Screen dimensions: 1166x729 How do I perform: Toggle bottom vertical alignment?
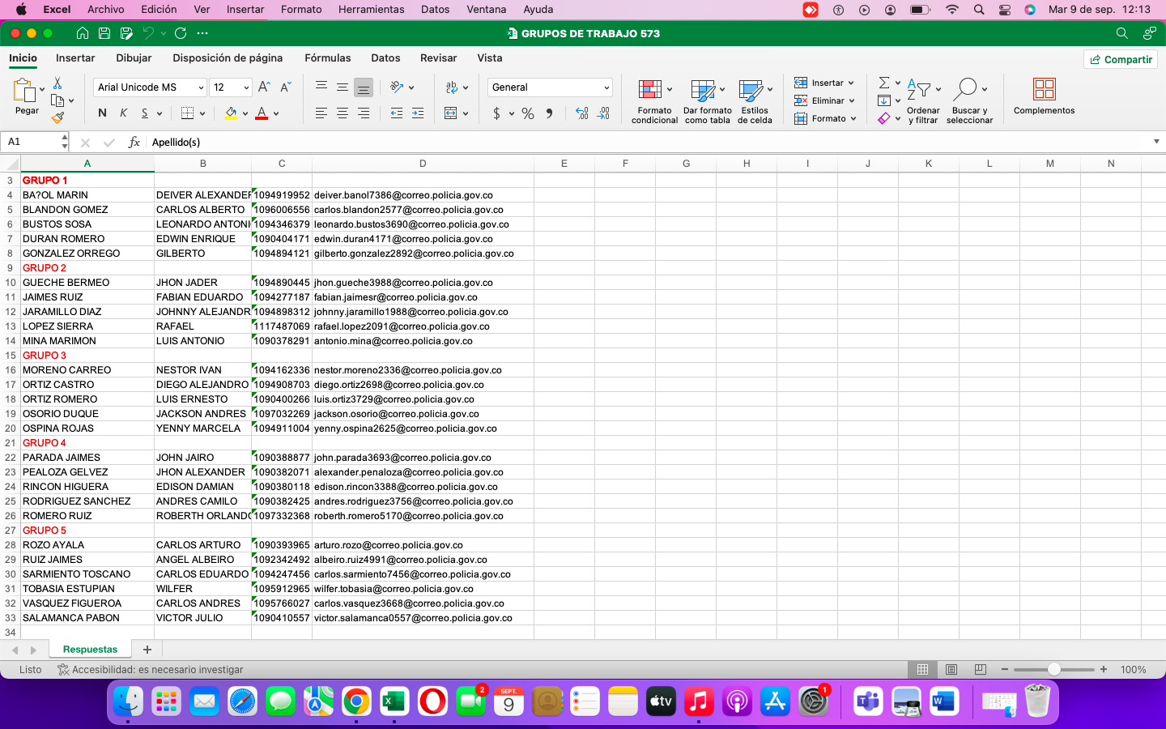(364, 87)
